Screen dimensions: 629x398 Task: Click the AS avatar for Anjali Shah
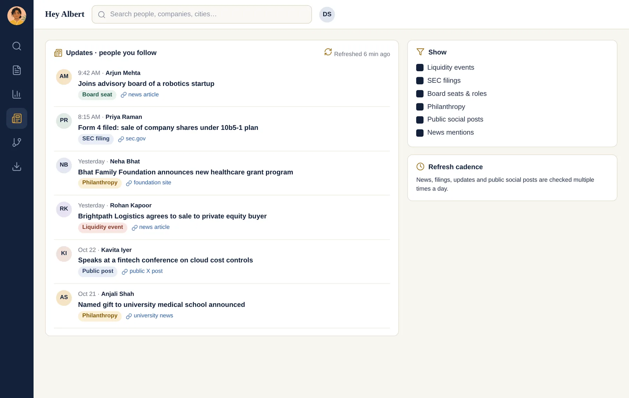click(64, 297)
